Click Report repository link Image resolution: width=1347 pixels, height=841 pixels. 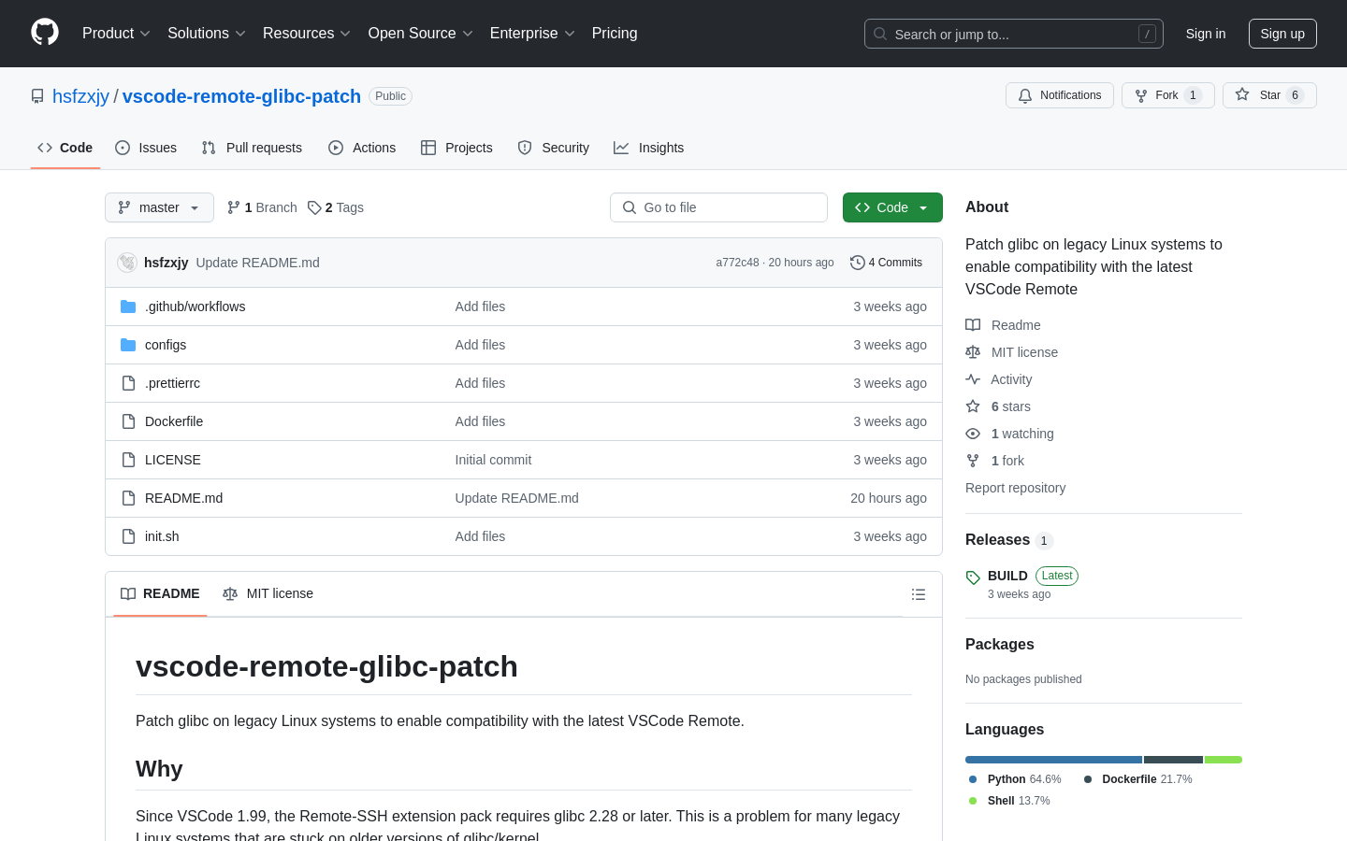1015,488
